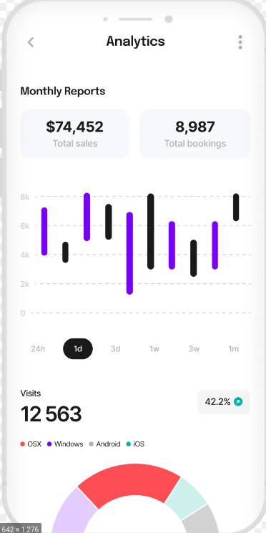Open the 8,987 Total bookings card
This screenshot has height=533, width=266.
[x=195, y=134]
